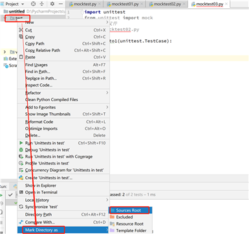Mark directory as Template Folder
The width and height of the screenshot is (249, 234).
(x=131, y=230)
